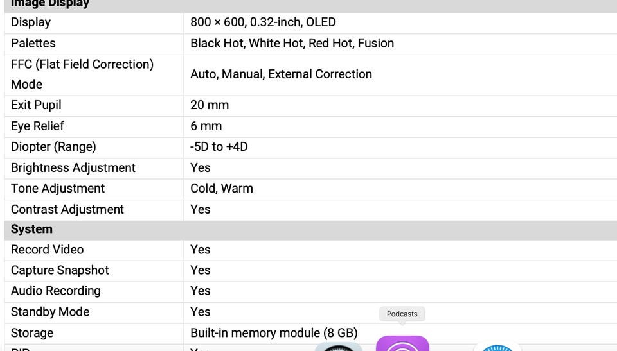Select the System section header row

32,229
